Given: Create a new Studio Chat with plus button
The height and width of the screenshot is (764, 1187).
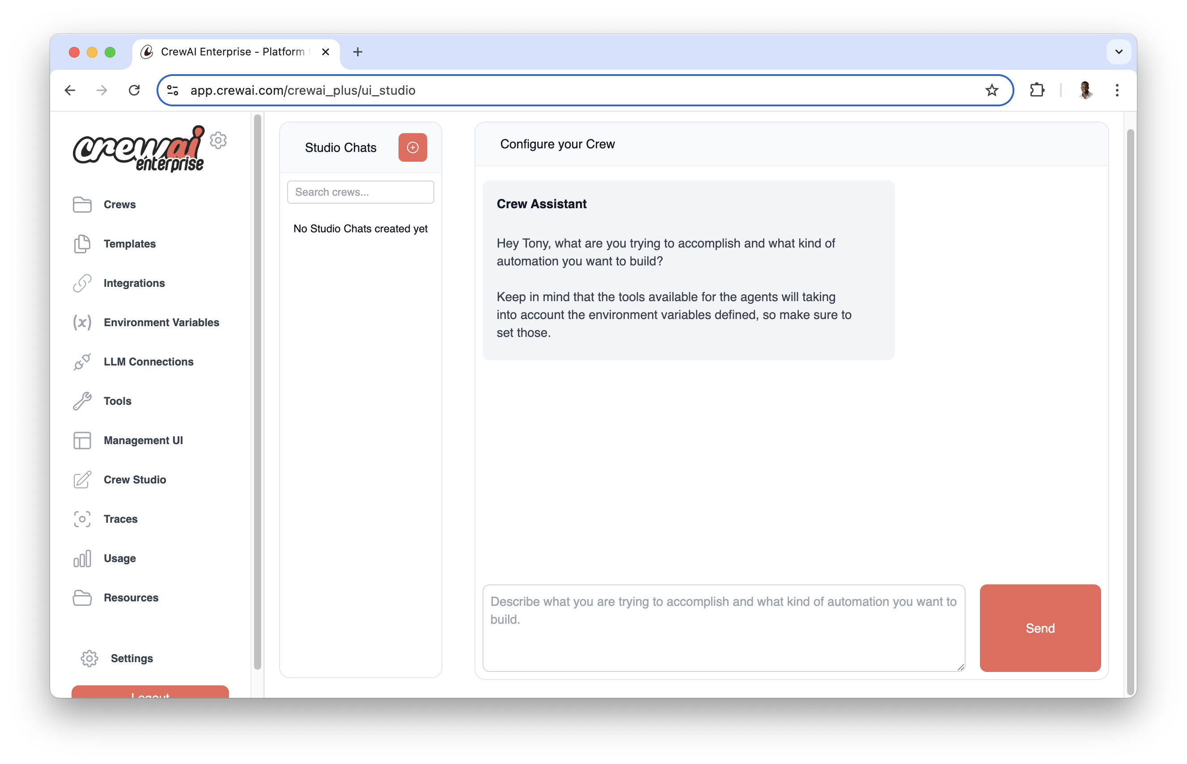Looking at the screenshot, I should click(x=412, y=147).
